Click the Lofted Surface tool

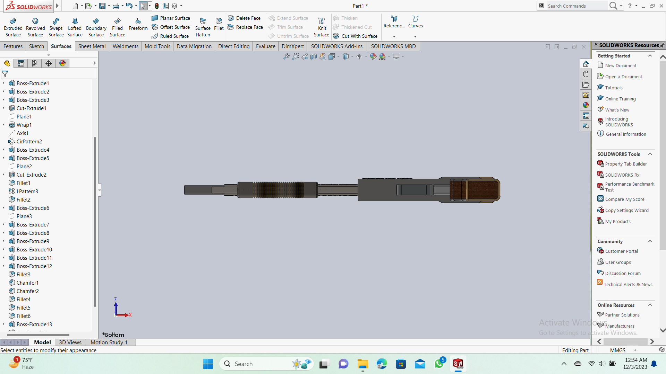(x=75, y=27)
